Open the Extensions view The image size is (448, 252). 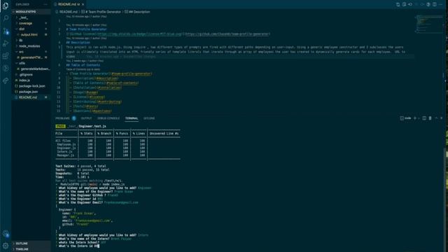click(6, 56)
